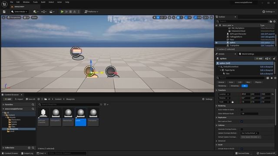278x156 pixels.
Task: Toggle visibility eye for spikes actor
Action: pos(216,42)
